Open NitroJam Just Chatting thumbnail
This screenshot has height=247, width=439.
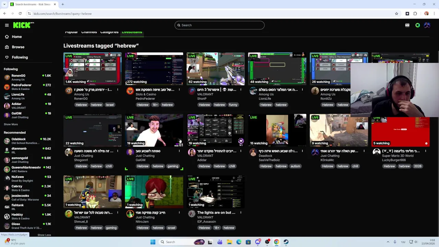coord(154,192)
